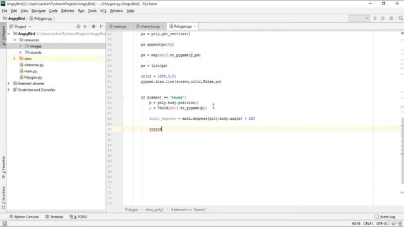404x227 pixels.
Task: Switch to the character.py editor tab
Action: point(150,26)
